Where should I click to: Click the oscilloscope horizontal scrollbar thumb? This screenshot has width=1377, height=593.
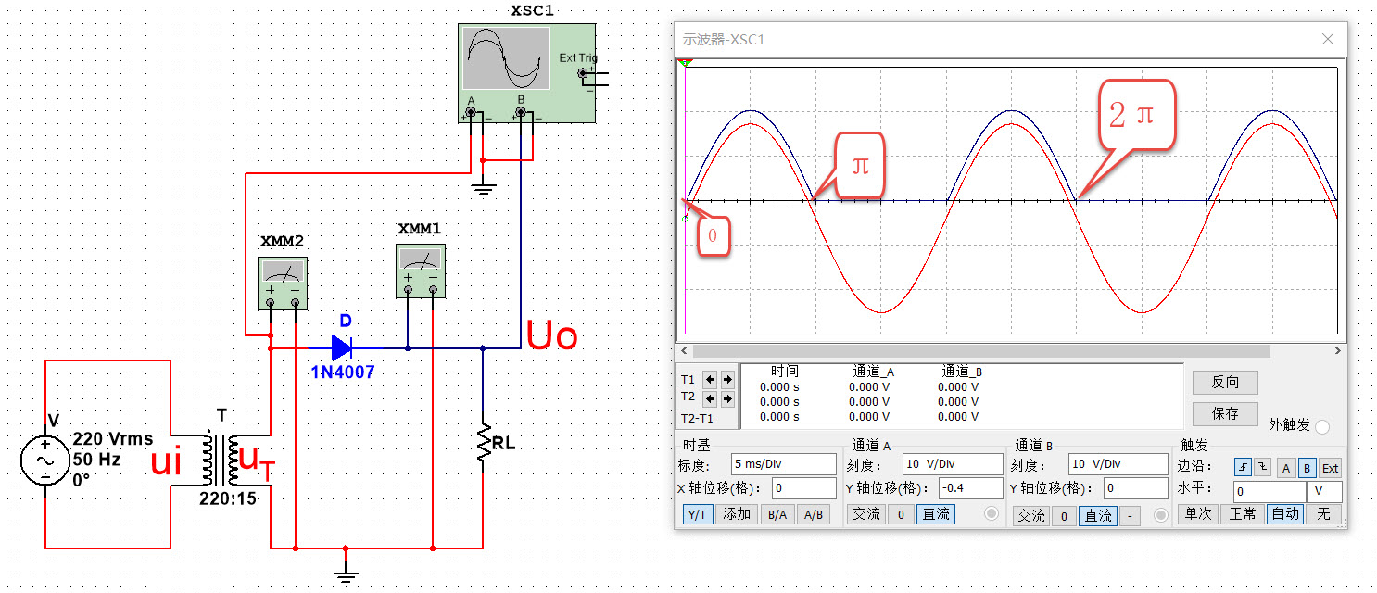coord(980,351)
